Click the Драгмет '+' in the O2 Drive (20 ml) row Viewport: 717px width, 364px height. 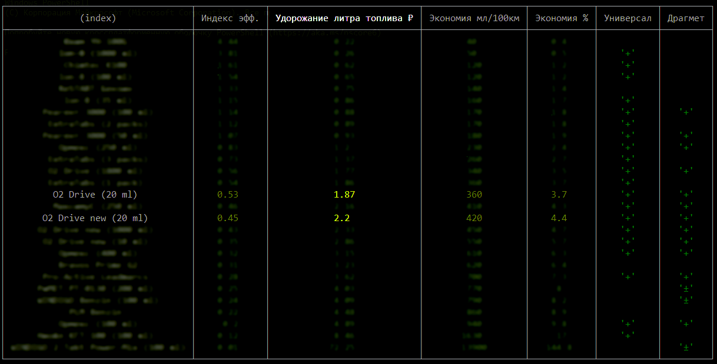point(686,195)
